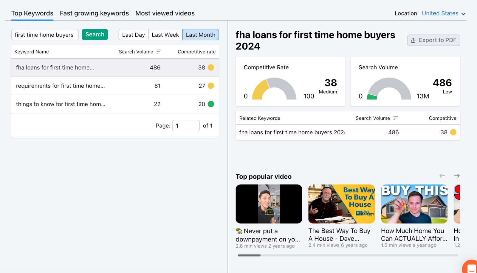This screenshot has width=477, height=273.
Task: Click the Related Keywords column header
Action: pyautogui.click(x=260, y=118)
